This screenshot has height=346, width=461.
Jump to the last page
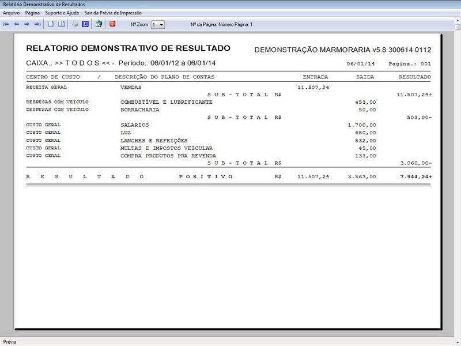[36, 24]
